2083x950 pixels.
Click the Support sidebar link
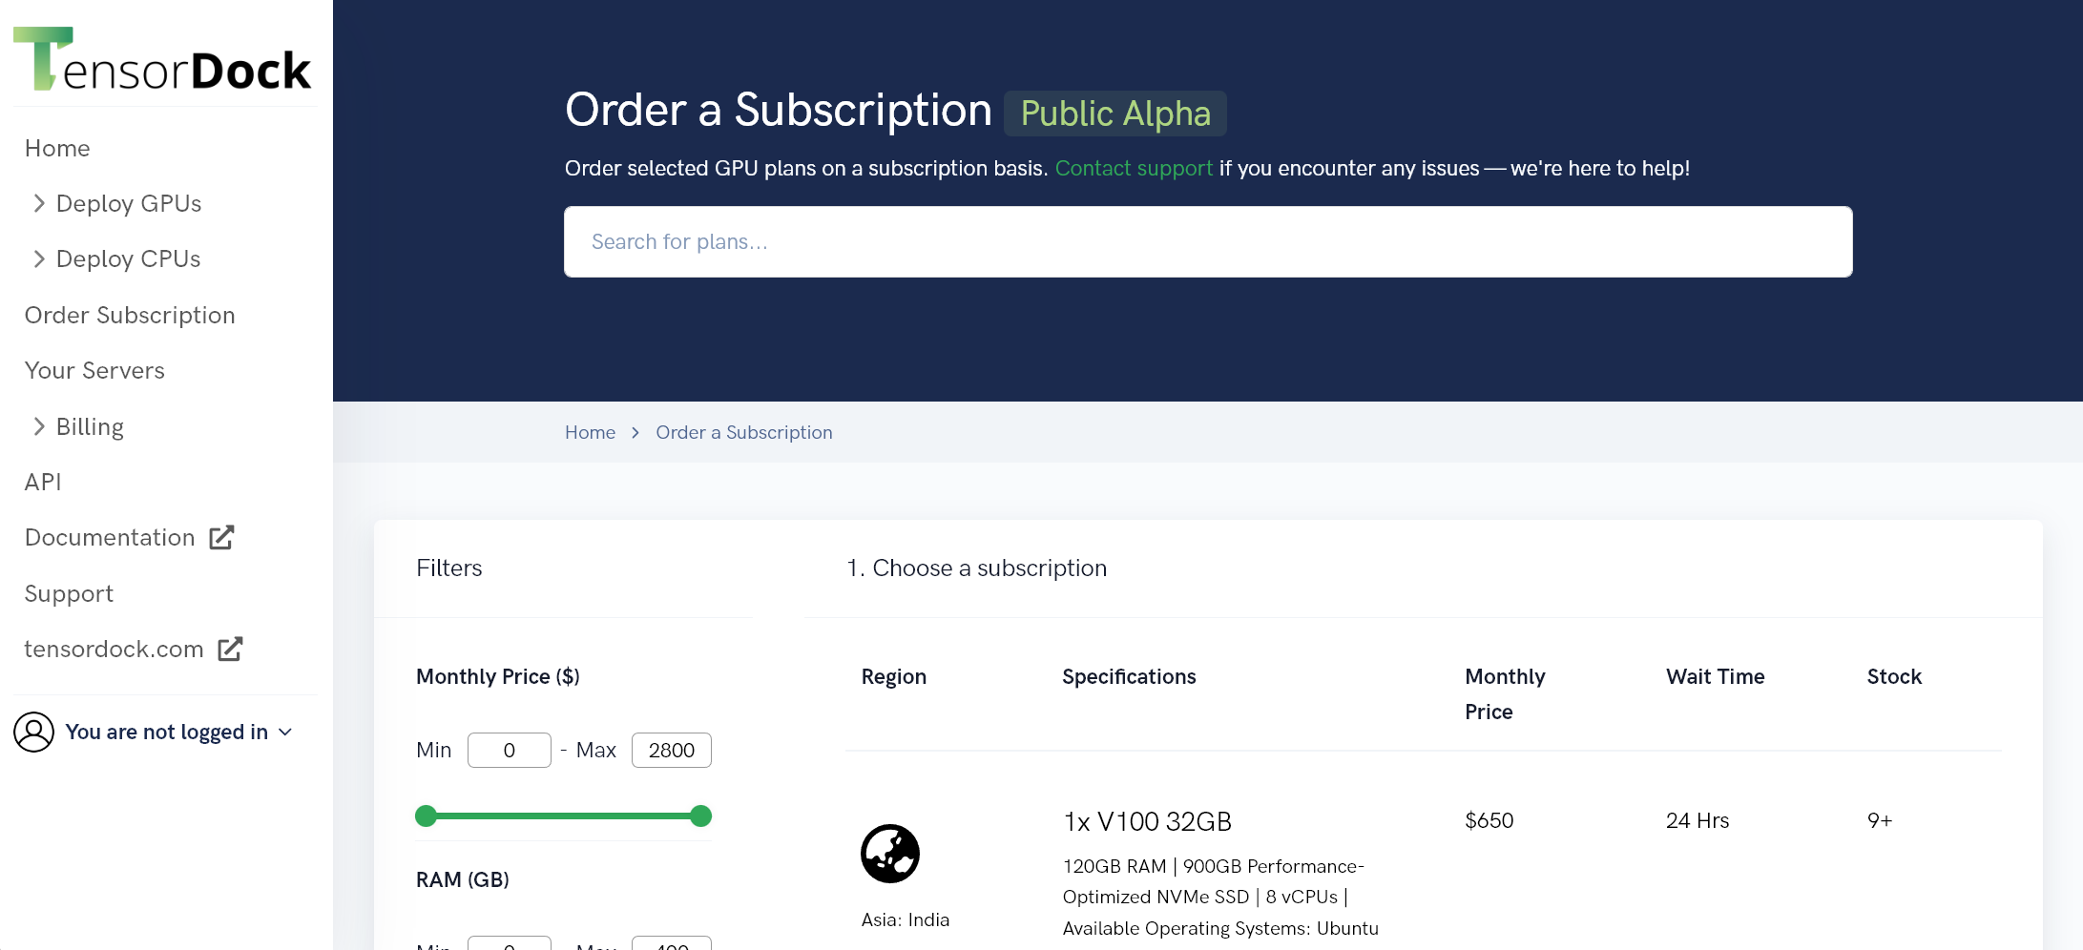point(69,593)
